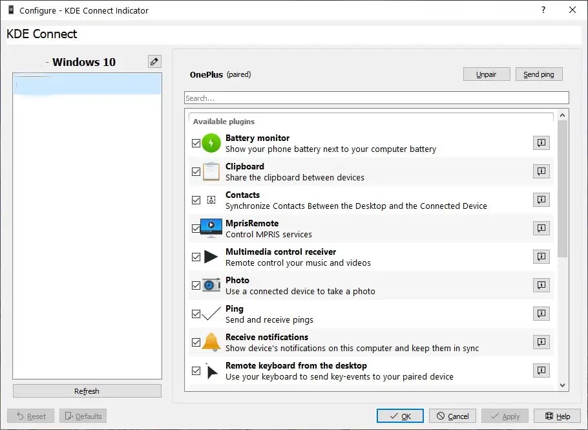Uncheck the Ping plugin checkbox
The width and height of the screenshot is (588, 430).
[196, 314]
